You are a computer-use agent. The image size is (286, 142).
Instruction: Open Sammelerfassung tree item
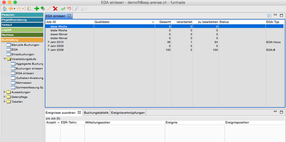30,87
